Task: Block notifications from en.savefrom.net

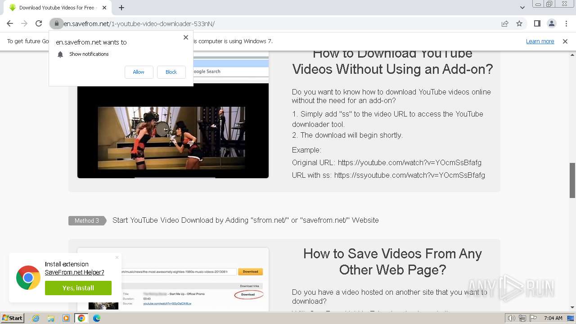Action: tap(171, 72)
